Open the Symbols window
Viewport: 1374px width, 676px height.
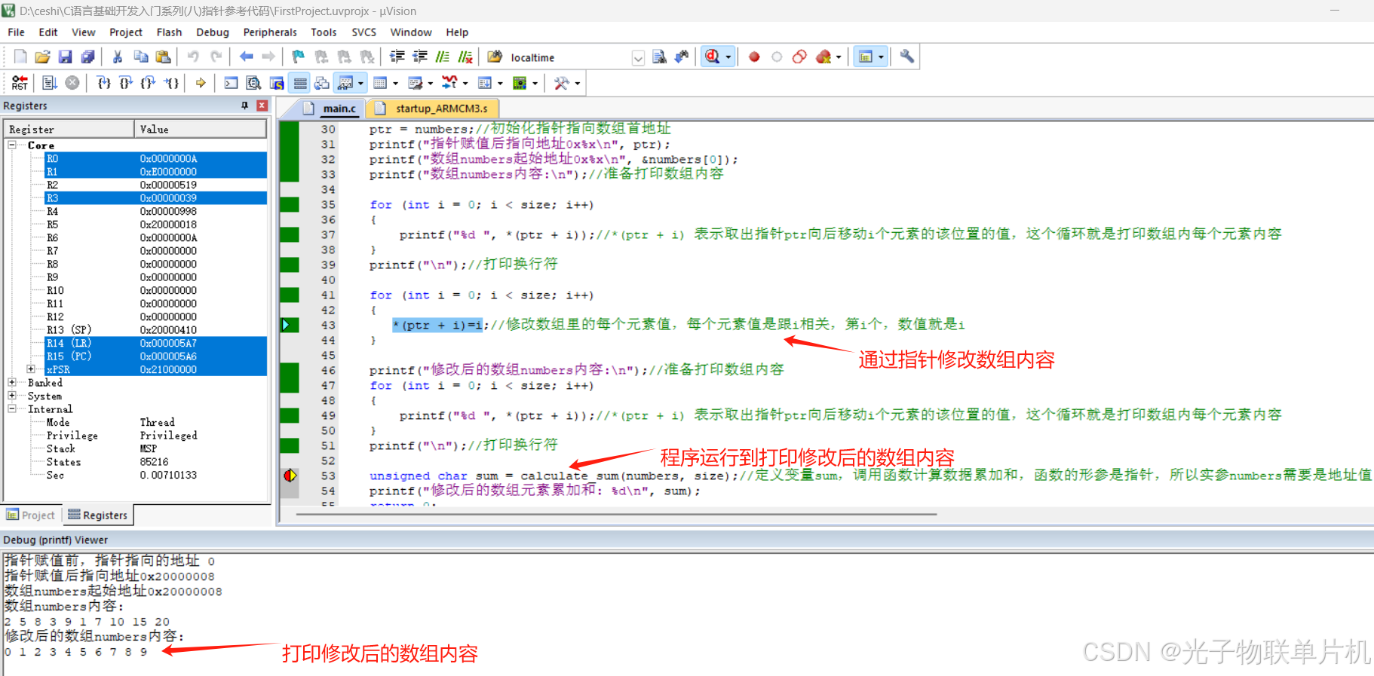point(277,83)
